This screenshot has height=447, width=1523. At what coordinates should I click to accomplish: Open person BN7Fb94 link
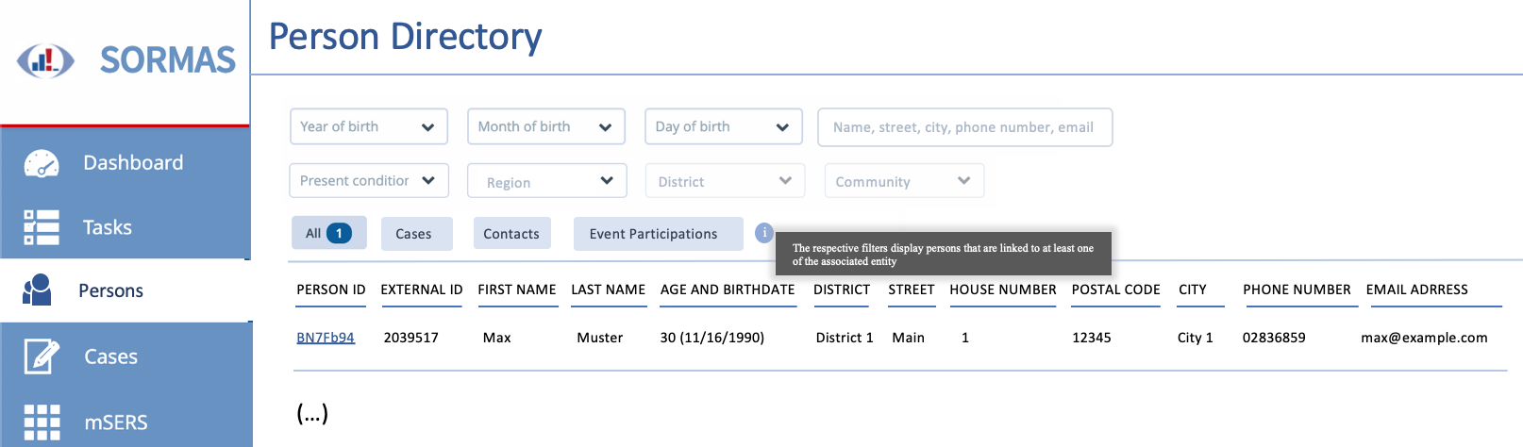tap(326, 338)
